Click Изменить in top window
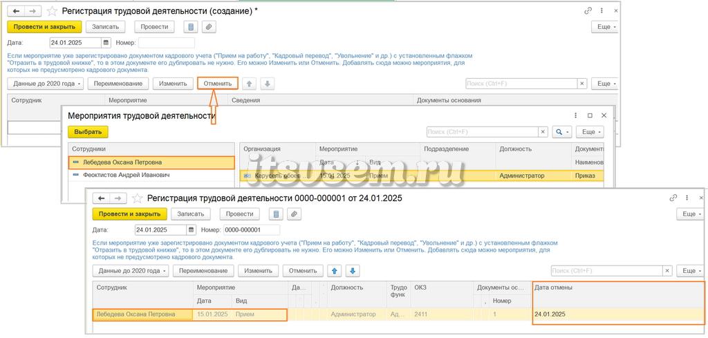This screenshot has width=708, height=338. click(173, 84)
